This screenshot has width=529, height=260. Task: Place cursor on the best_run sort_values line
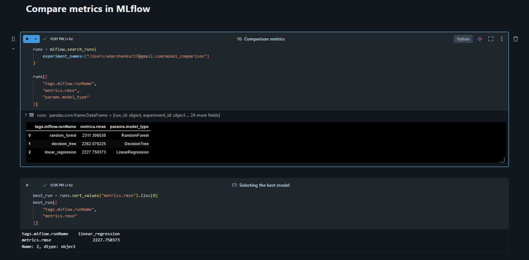pyautogui.click(x=95, y=195)
